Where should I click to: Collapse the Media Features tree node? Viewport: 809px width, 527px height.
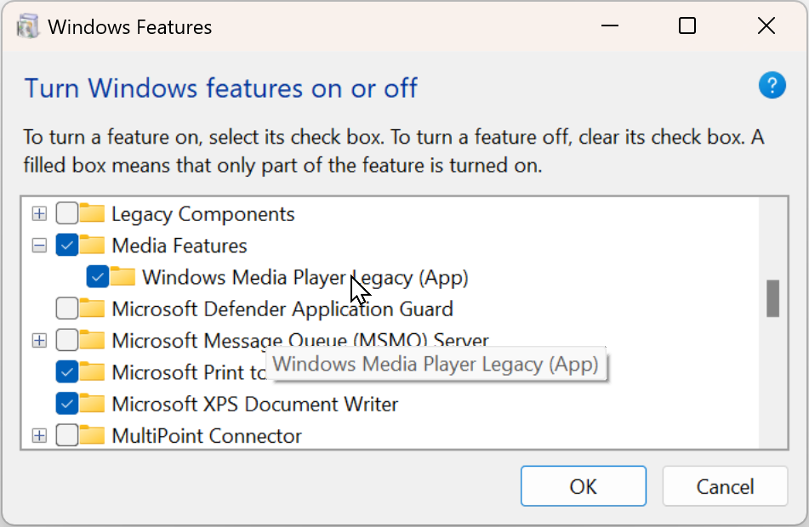click(38, 246)
